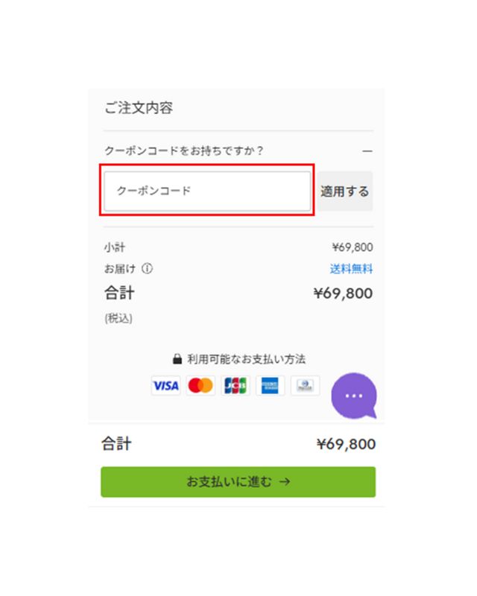477x596 pixels.
Task: Proceed with お支払いに進む button
Action: tap(238, 482)
